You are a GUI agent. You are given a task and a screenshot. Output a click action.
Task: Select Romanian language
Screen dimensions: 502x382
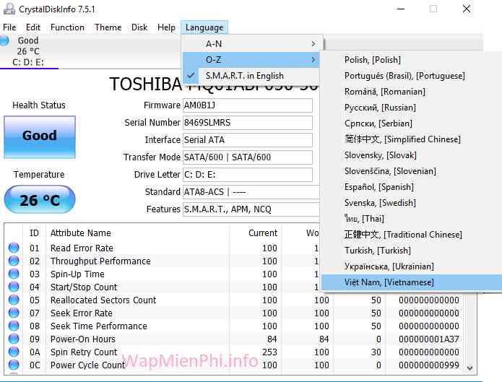click(x=412, y=92)
